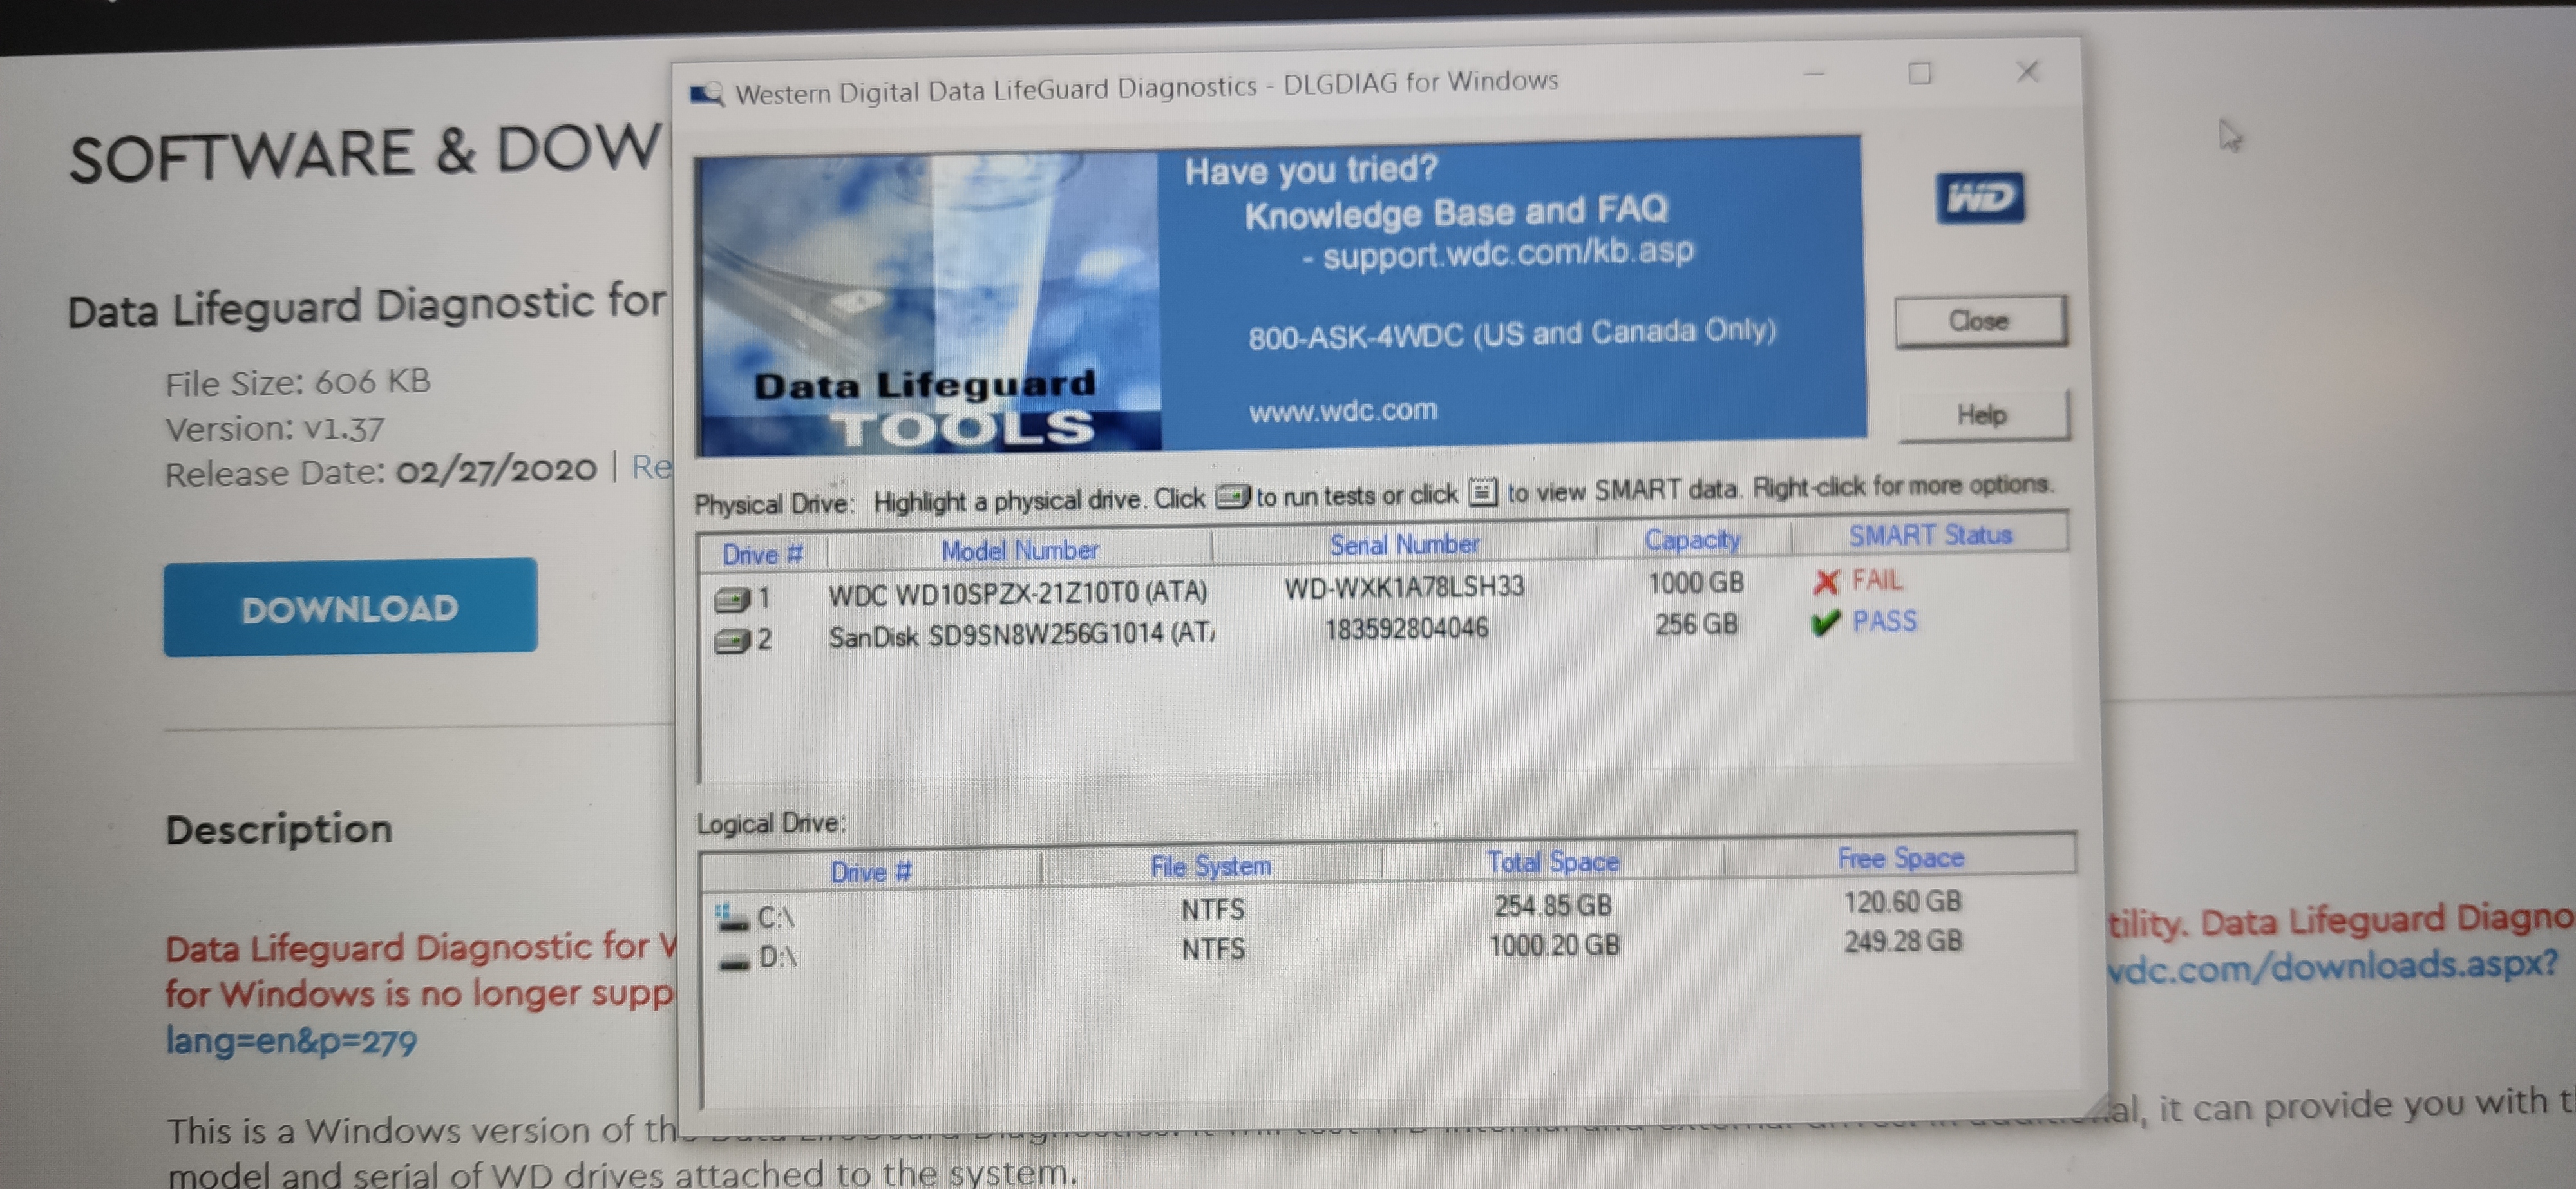Click the green check PASS status icon
The height and width of the screenshot is (1189, 2576).
1825,623
